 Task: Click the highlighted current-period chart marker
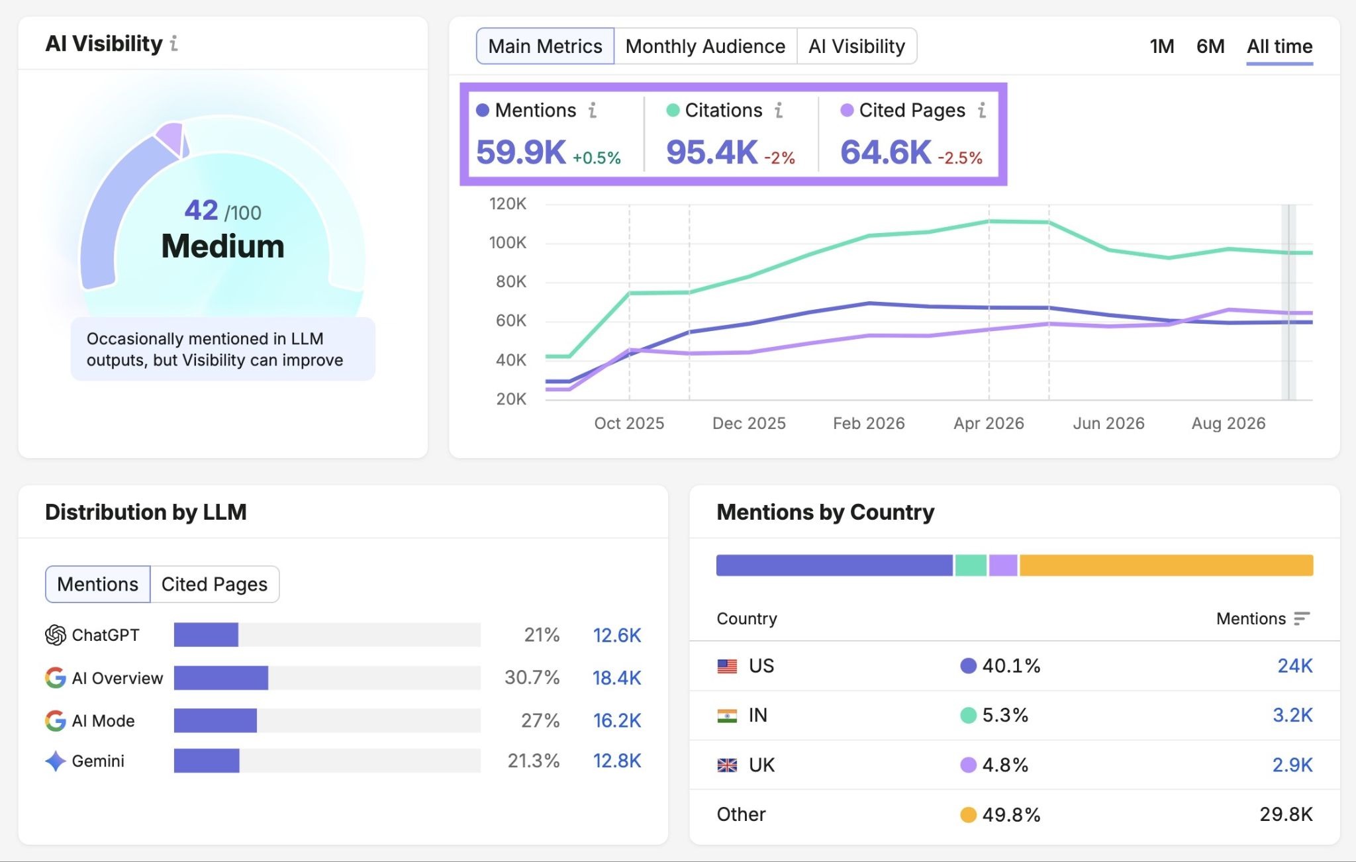pyautogui.click(x=1288, y=302)
